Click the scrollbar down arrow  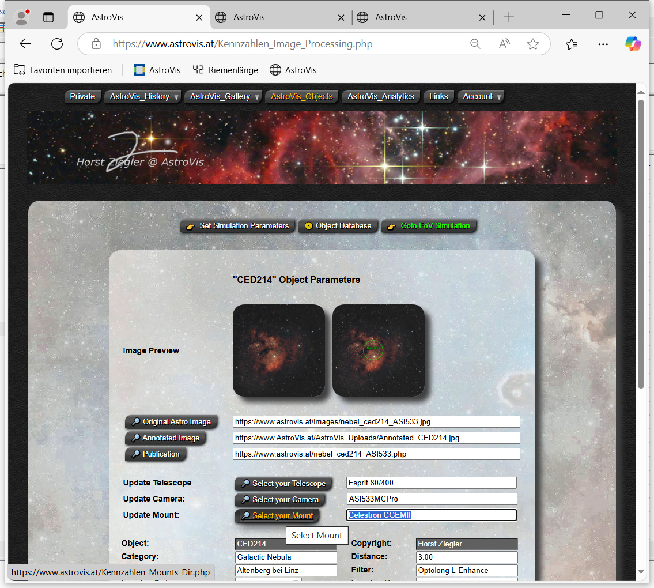click(641, 572)
